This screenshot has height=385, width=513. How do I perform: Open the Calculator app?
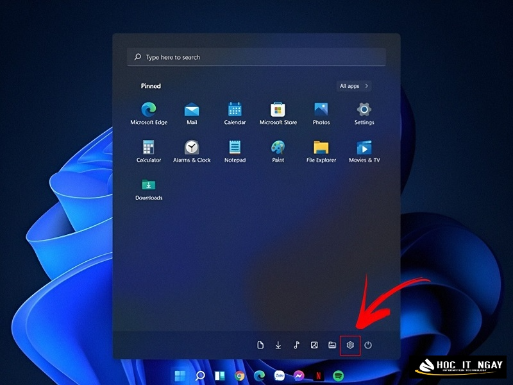[x=149, y=151]
